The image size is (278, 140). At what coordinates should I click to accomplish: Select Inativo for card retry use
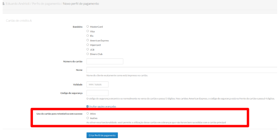(x=88, y=118)
